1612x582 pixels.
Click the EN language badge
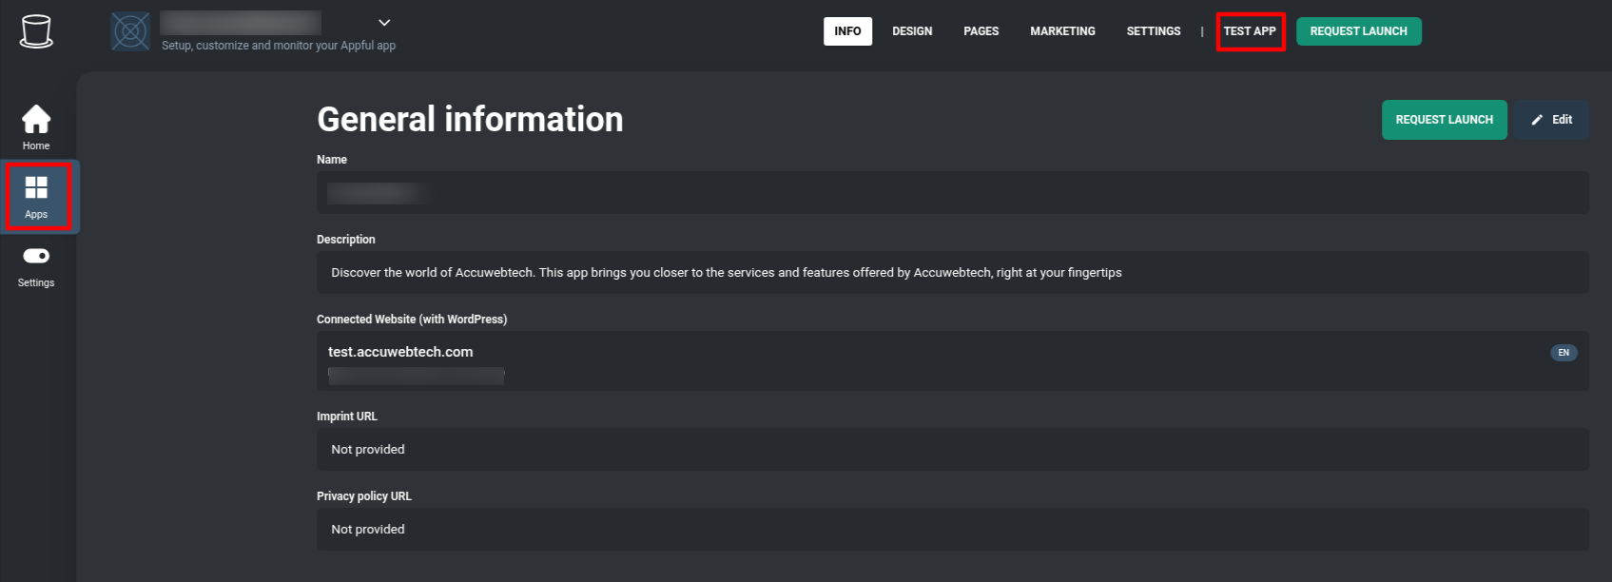(1563, 353)
